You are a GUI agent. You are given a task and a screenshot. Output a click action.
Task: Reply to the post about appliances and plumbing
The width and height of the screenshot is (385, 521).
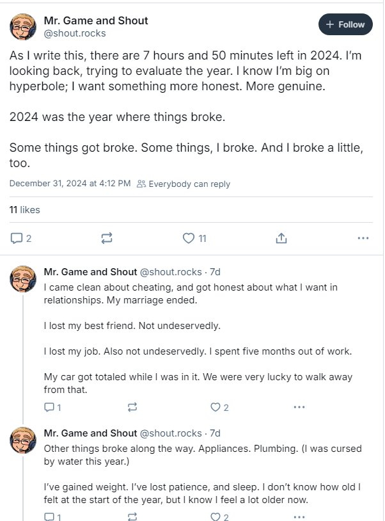pos(49,517)
